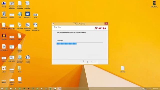Open Internet Explorer from the taskbar
The width and height of the screenshot is (160, 90).
click(6, 88)
